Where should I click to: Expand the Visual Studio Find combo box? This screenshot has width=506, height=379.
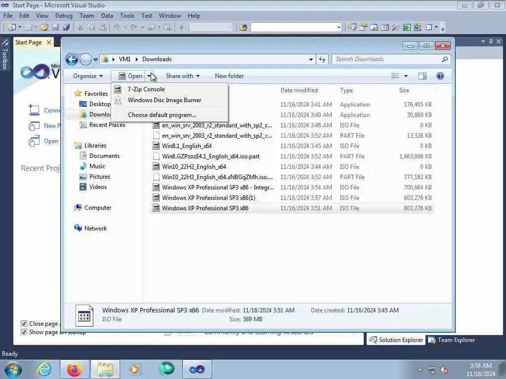[338, 28]
